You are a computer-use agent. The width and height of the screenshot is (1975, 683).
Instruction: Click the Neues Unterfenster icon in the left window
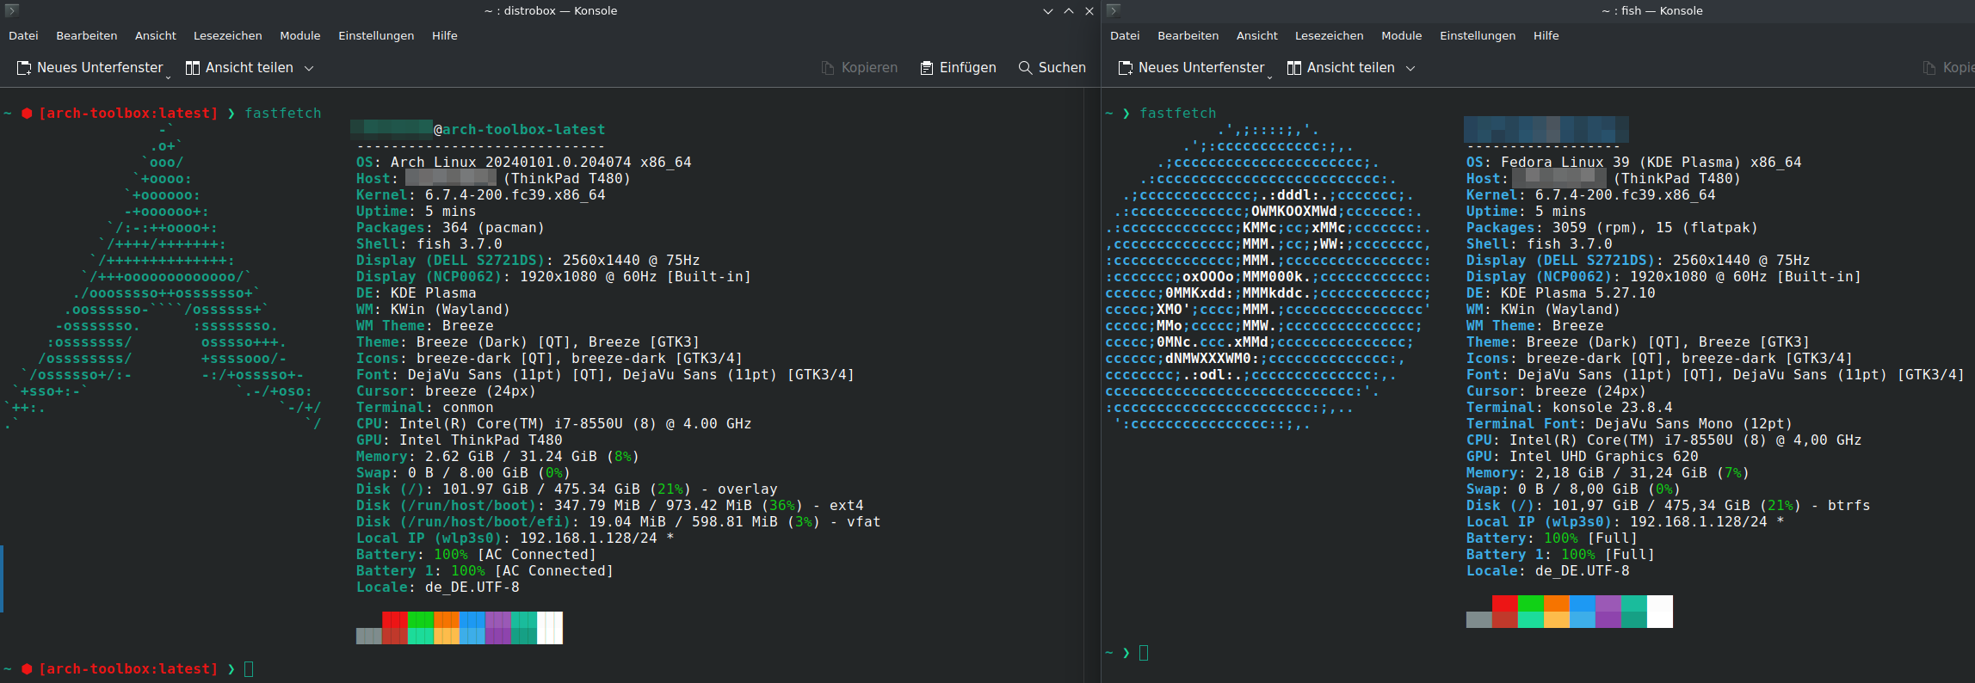coord(24,68)
